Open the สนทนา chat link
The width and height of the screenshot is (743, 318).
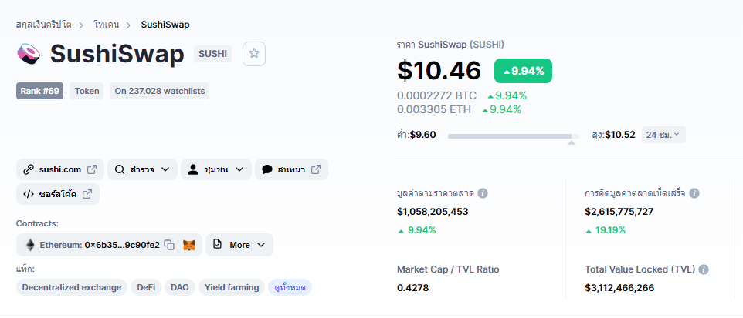(x=291, y=169)
